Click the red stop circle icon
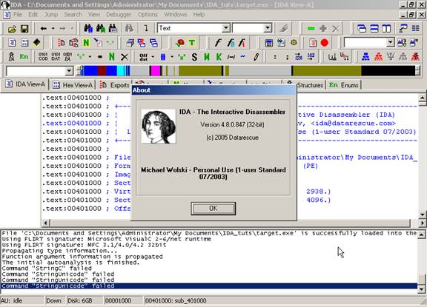Viewport: 427px width, 307px height. (x=325, y=43)
